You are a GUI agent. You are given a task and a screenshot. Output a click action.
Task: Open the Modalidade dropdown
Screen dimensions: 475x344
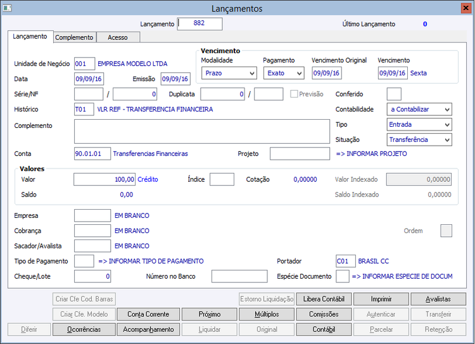point(229,73)
